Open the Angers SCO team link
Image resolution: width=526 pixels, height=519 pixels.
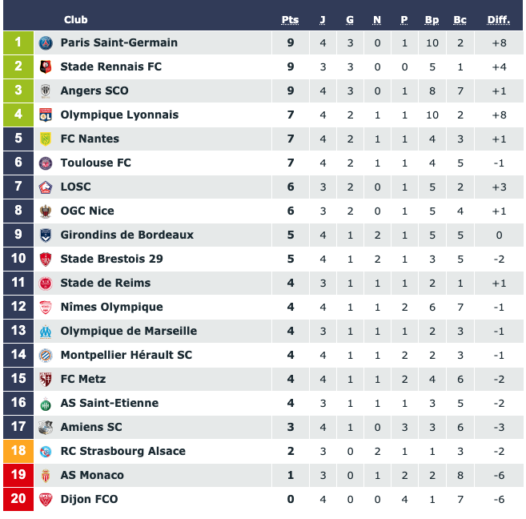94,91
